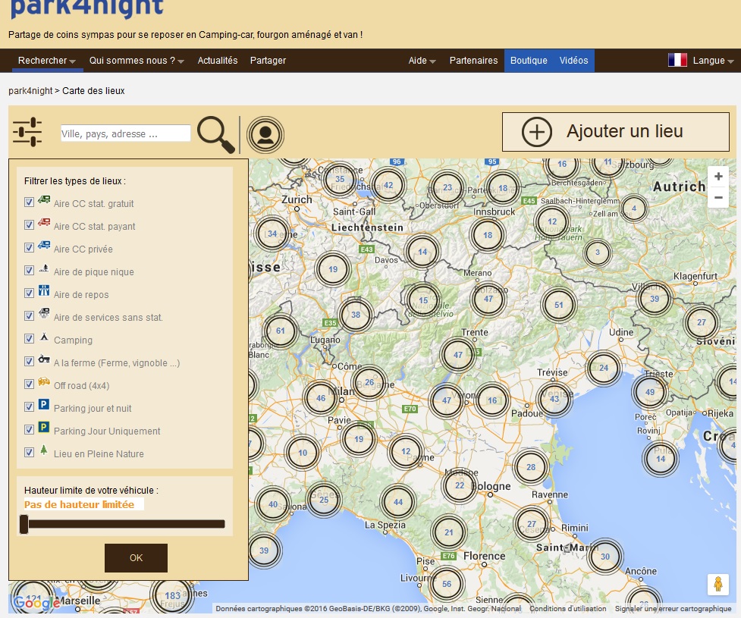Toggle Aire de services sans stat. checkbox
Image resolution: width=741 pixels, height=618 pixels.
pyautogui.click(x=29, y=315)
